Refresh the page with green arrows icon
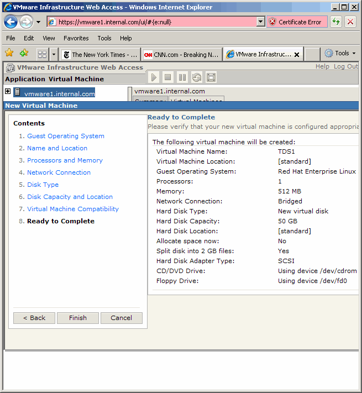This screenshot has width=362, height=393. 336,22
